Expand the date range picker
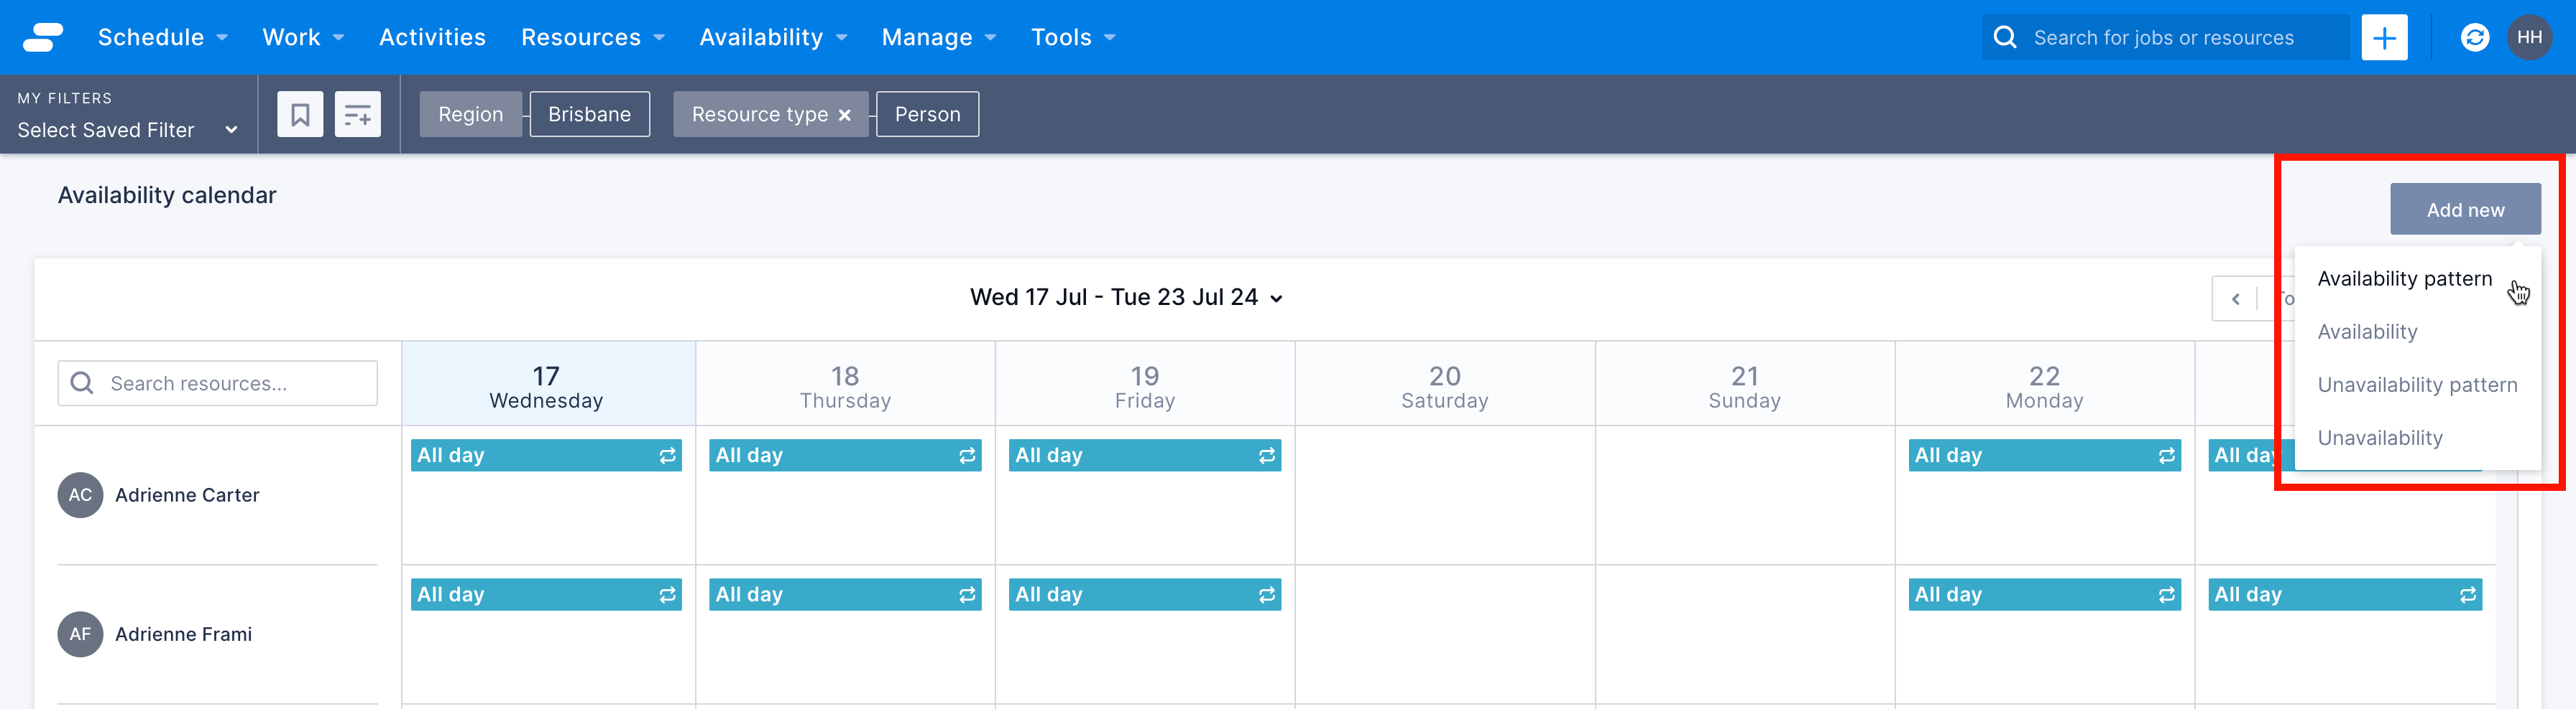 1126,298
